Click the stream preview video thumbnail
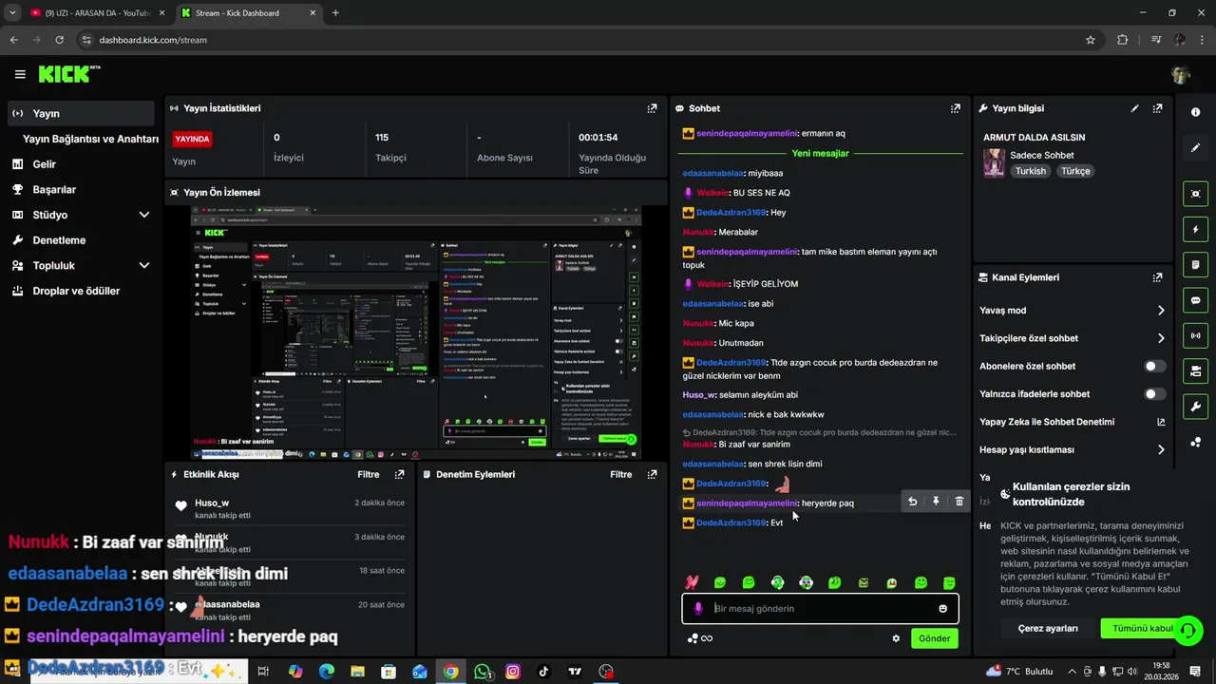 (x=416, y=332)
